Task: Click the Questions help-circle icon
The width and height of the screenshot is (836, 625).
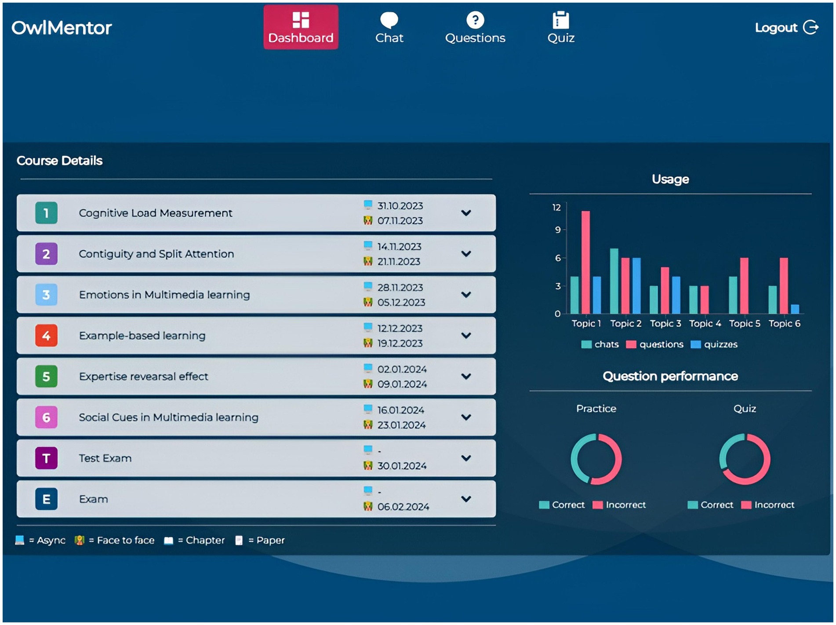Action: point(475,20)
